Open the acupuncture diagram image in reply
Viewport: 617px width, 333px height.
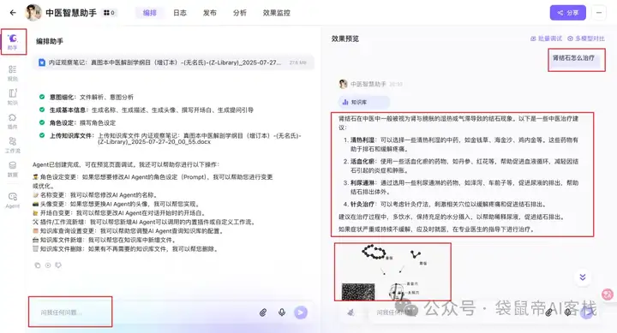pyautogui.click(x=392, y=271)
